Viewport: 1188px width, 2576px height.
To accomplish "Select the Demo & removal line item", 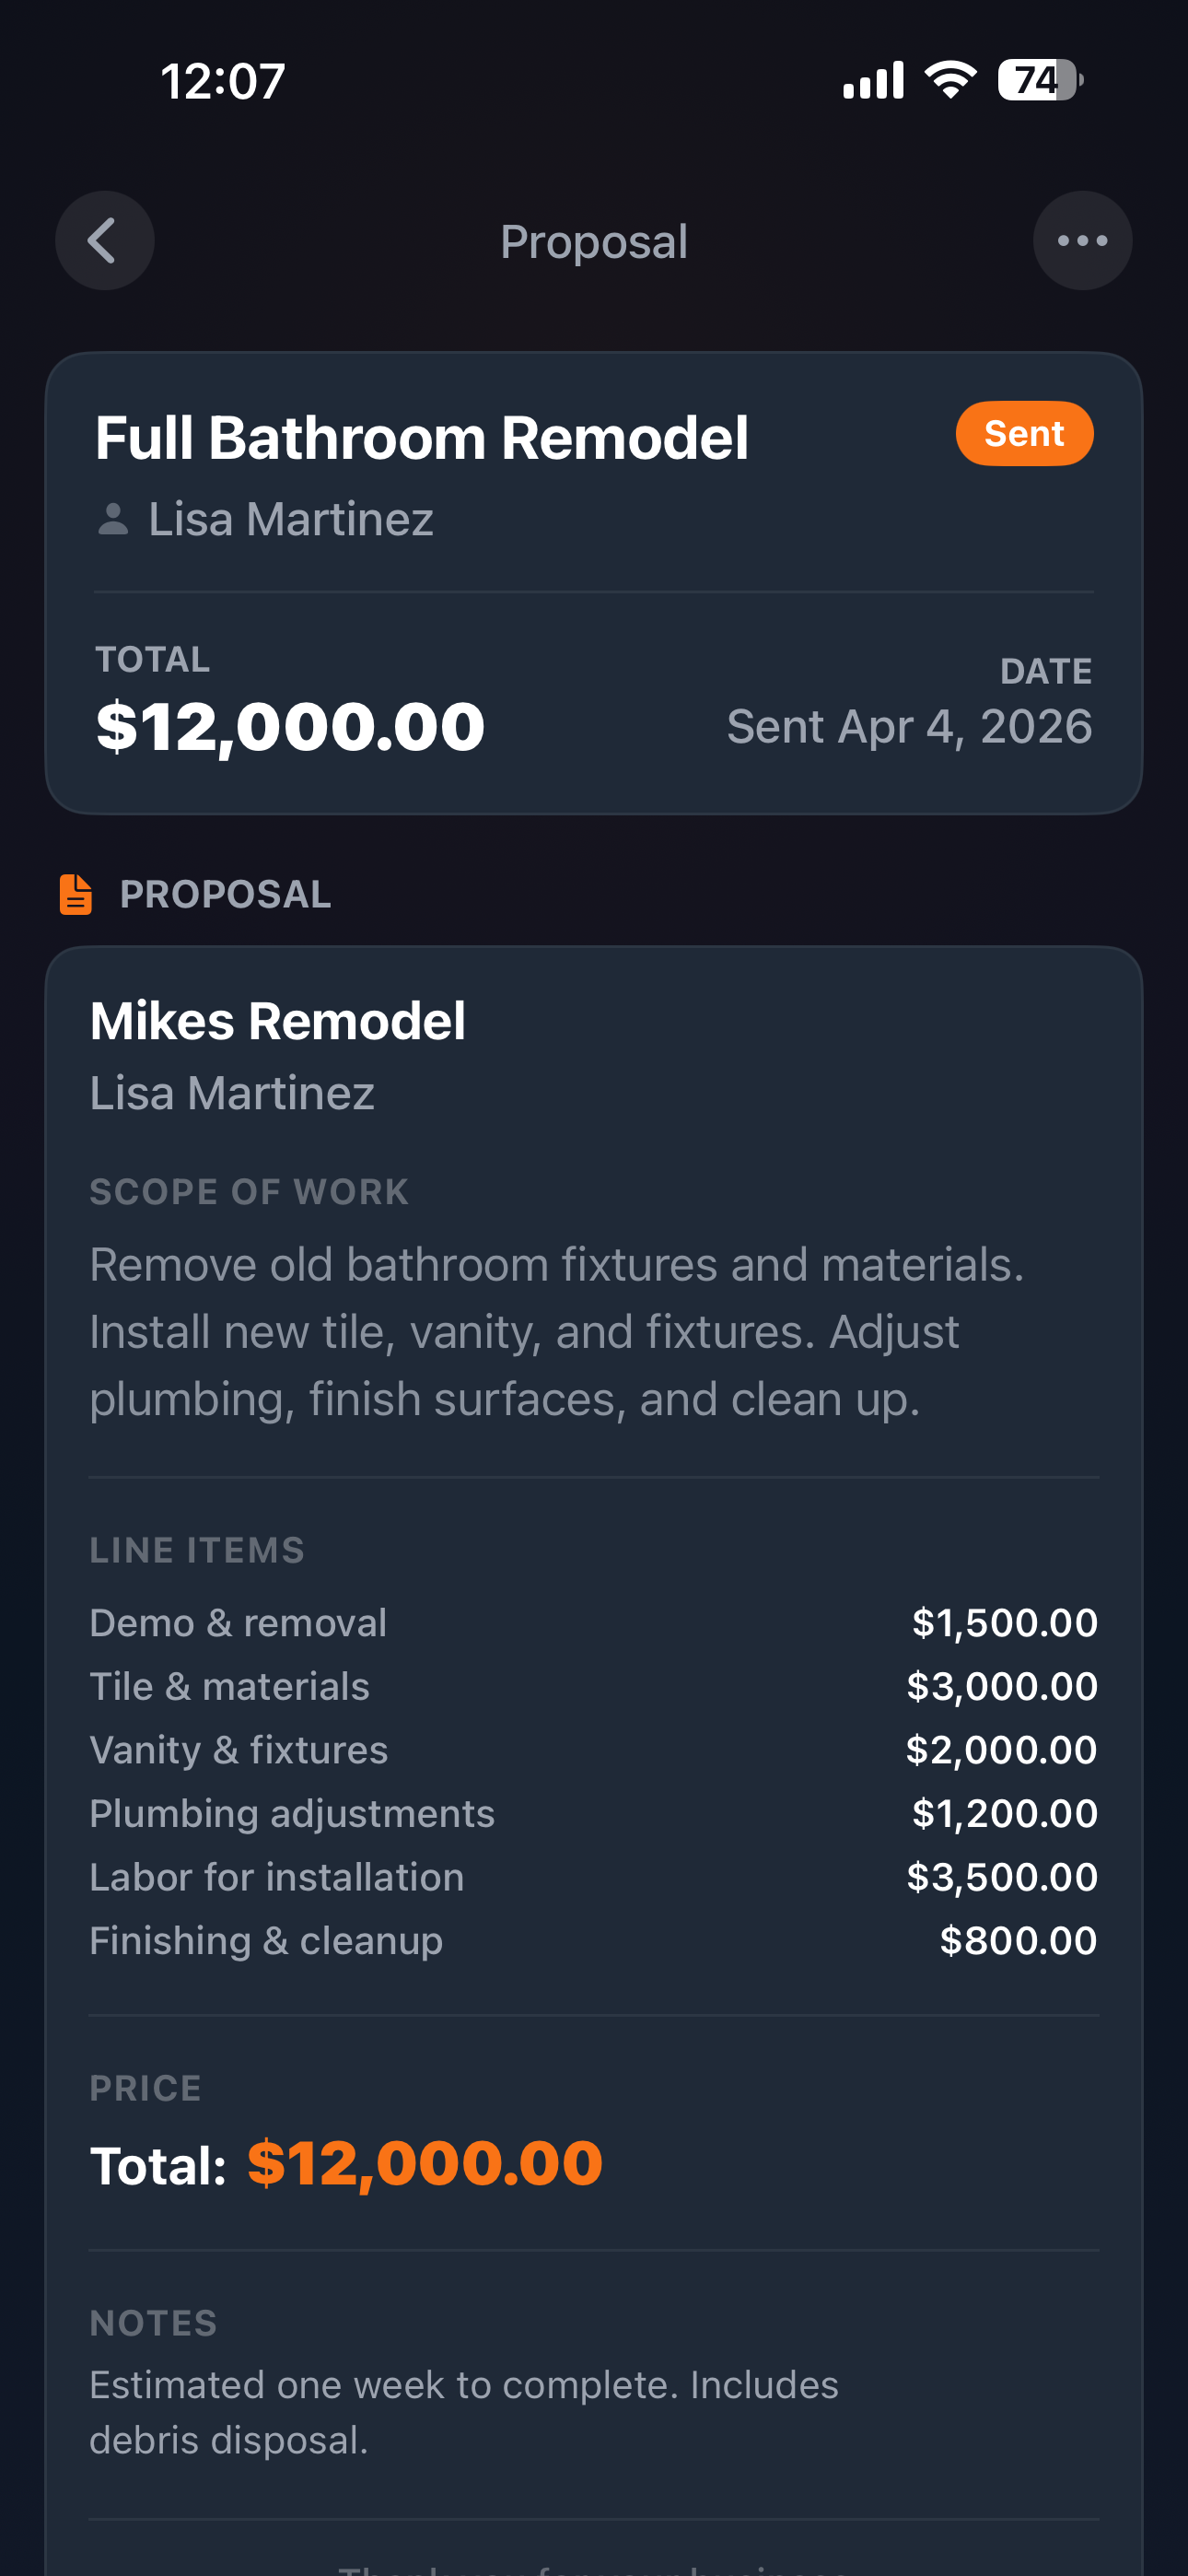I will click(x=238, y=1623).
